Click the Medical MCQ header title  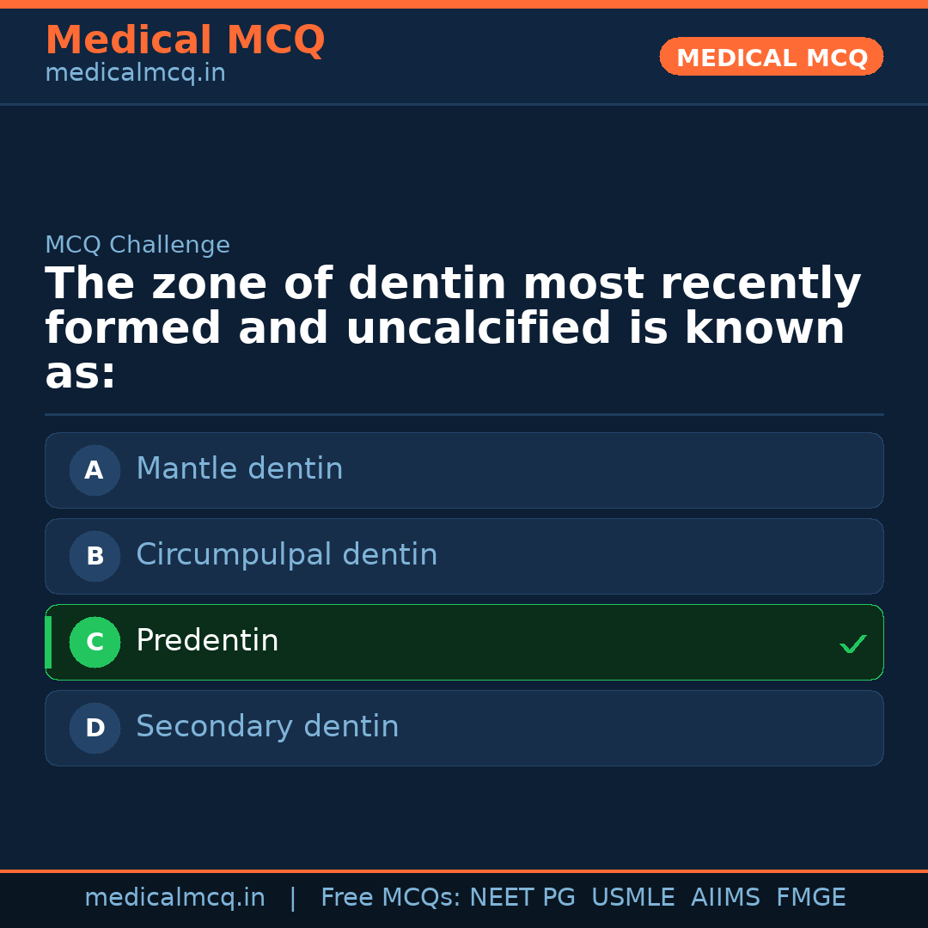[x=185, y=40]
